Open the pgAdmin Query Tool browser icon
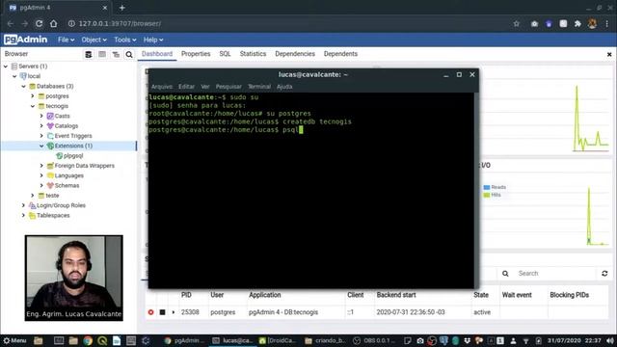This screenshot has width=617, height=347. [x=89, y=54]
